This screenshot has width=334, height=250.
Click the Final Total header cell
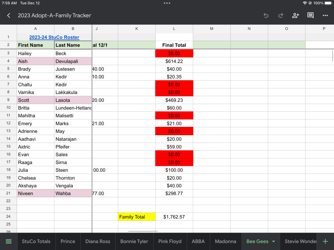point(174,45)
